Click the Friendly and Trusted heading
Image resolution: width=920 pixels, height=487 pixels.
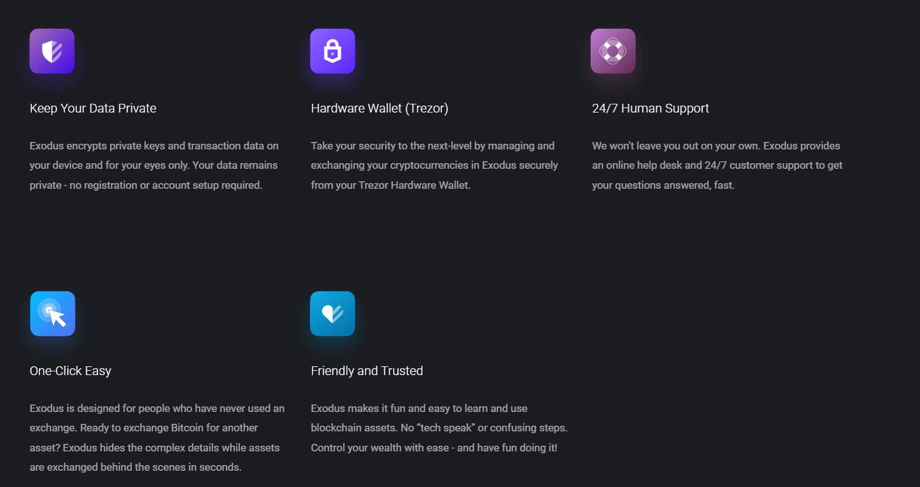(x=366, y=371)
